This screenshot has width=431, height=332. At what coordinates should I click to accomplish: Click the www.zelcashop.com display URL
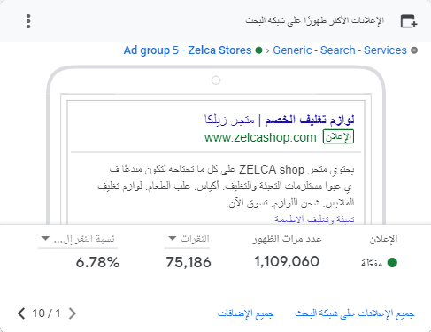point(260,137)
